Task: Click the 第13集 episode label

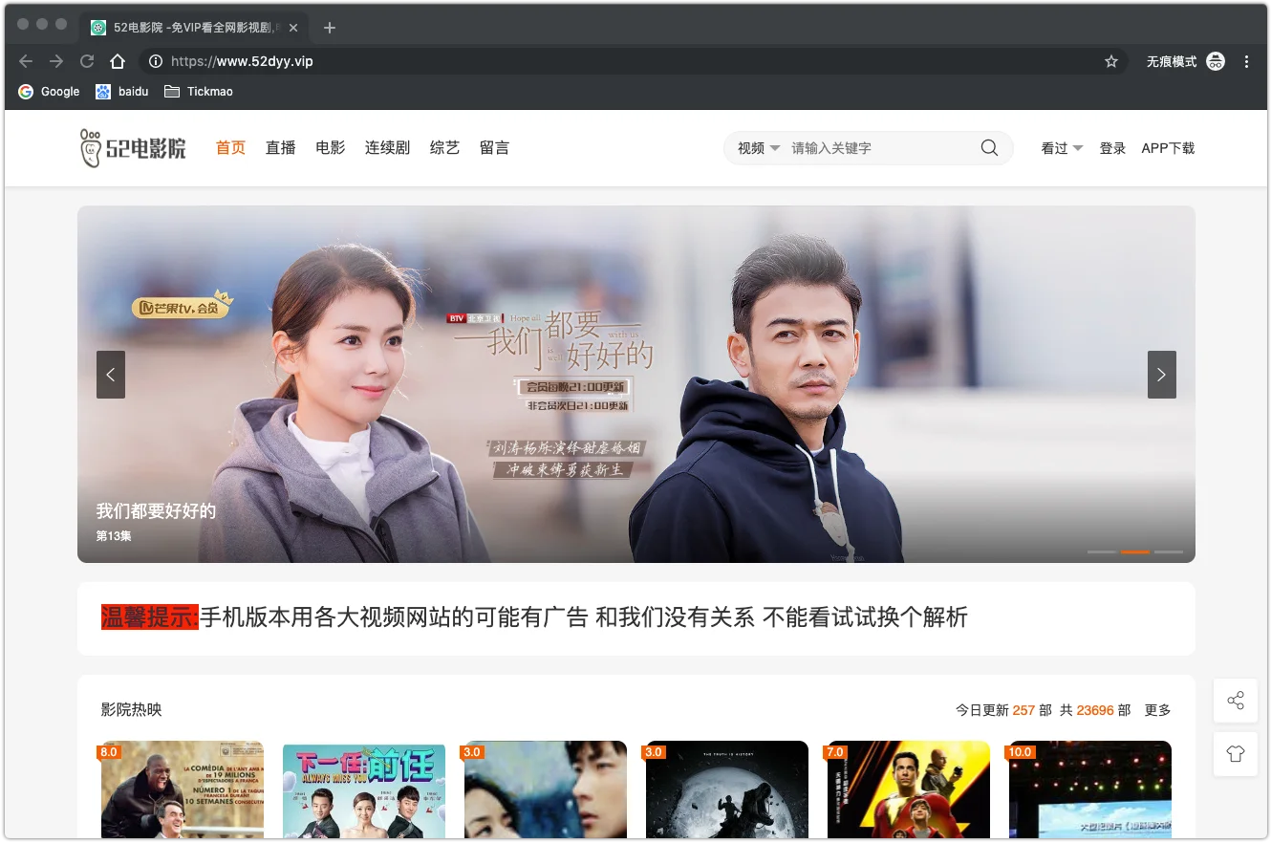Action: click(114, 536)
